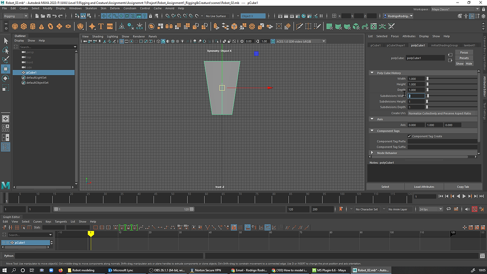The height and width of the screenshot is (274, 487).
Task: Click the playback range slider bar
Action: click(x=124, y=209)
